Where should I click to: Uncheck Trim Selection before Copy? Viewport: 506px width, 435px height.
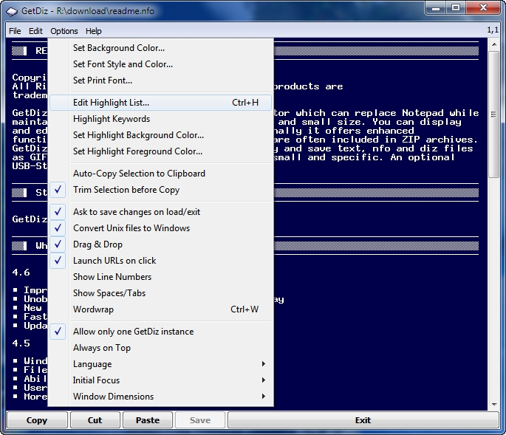[126, 190]
